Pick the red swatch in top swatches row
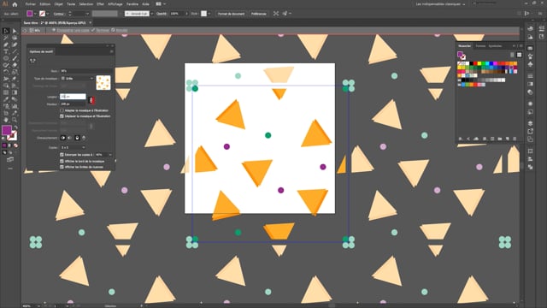Image resolution: width=547 pixels, height=308 pixels. pos(475,63)
